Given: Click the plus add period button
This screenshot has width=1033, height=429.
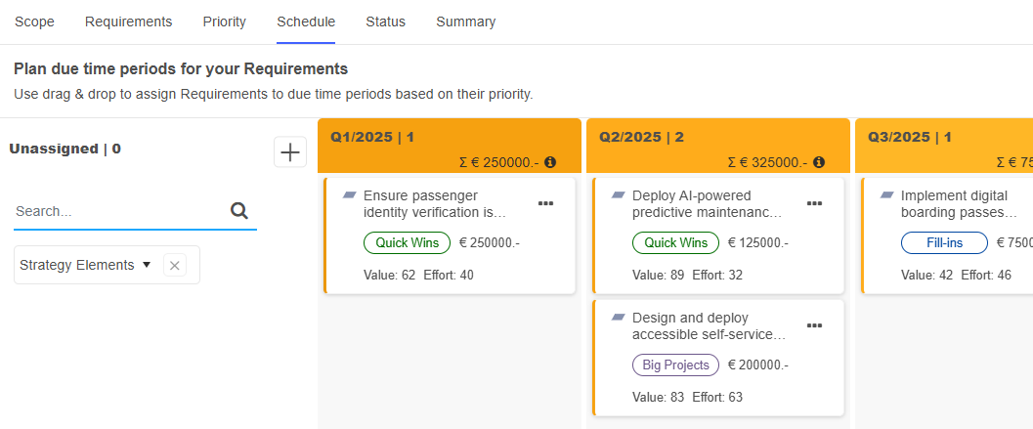Looking at the screenshot, I should (x=290, y=152).
